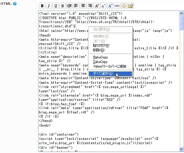
Task: Select ZakuCopy in context menu
Action: (110, 62)
